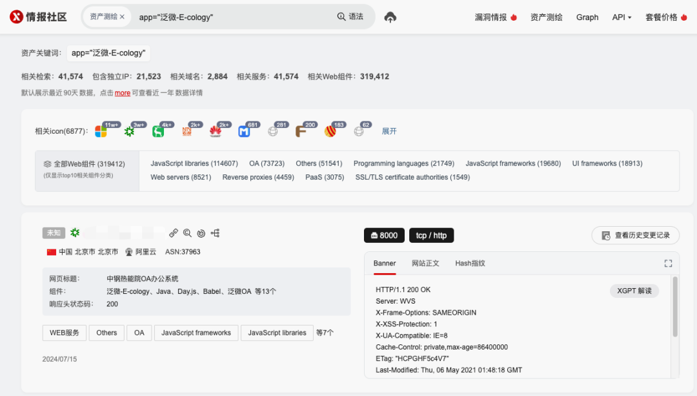Click the topology tree icon on result
The image size is (697, 396).
click(x=216, y=233)
